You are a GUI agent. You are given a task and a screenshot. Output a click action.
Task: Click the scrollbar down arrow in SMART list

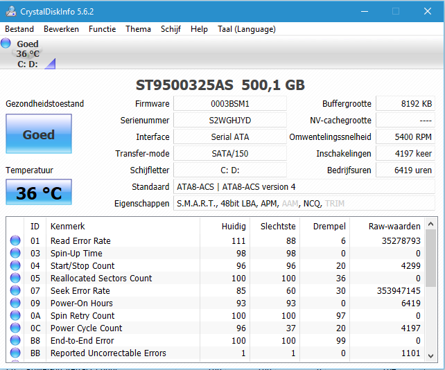430,356
